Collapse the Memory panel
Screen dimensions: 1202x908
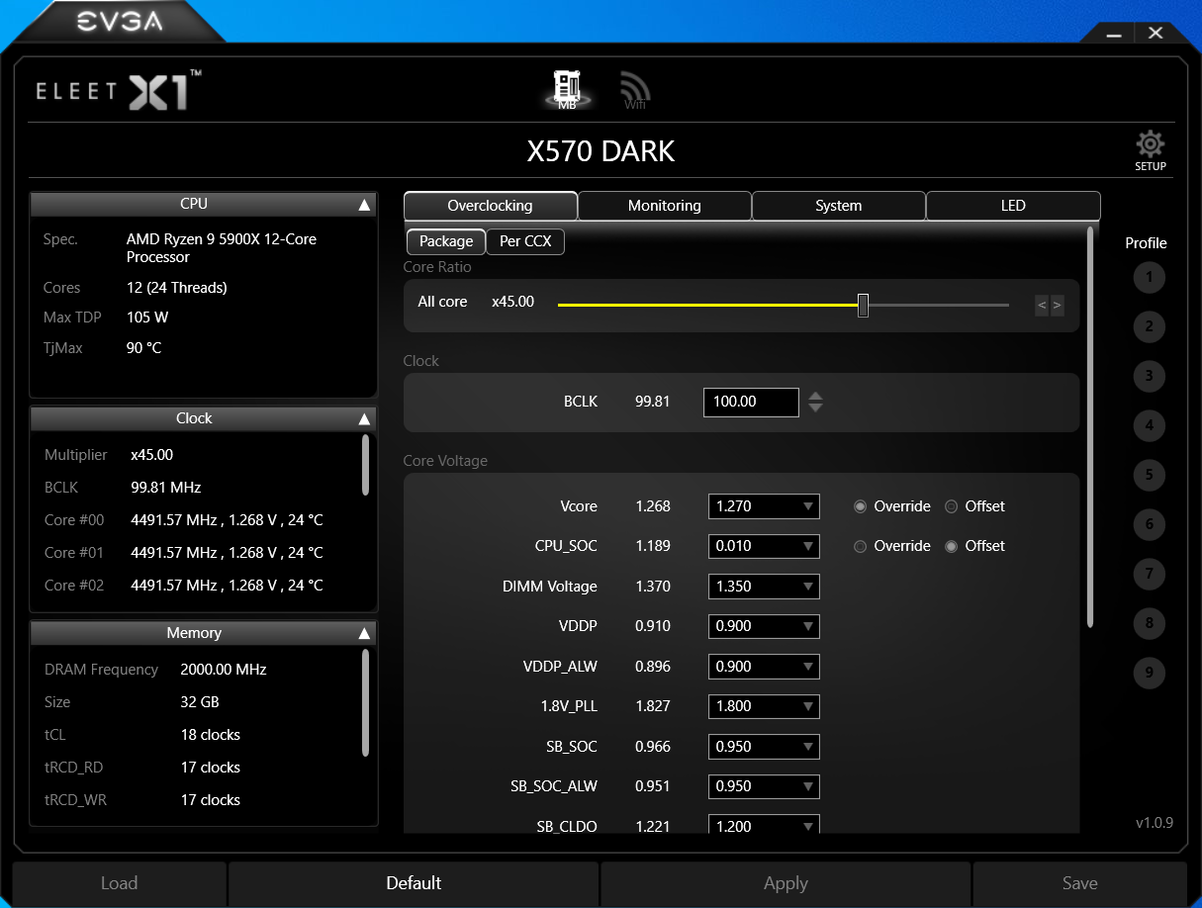tap(364, 634)
